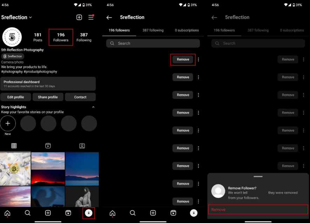Tap Remove on the fifth follower row
Image resolution: width=310 pixels, height=223 pixels.
183,130
